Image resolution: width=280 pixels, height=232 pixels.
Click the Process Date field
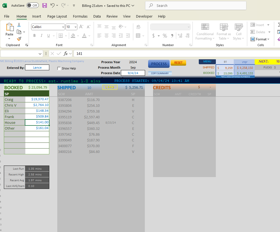(133, 73)
